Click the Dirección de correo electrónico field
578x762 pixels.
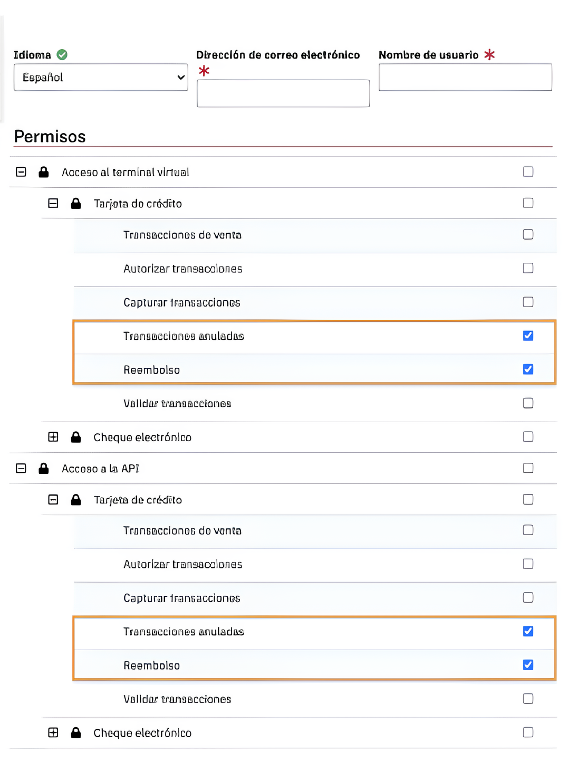coord(283,93)
